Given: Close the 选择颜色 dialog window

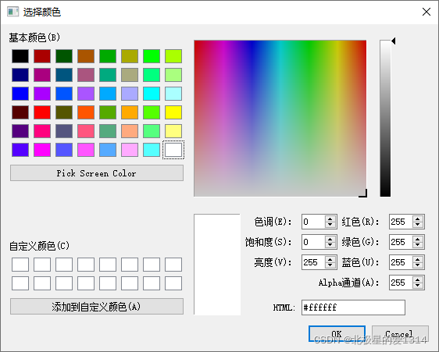Looking at the screenshot, I should tap(427, 12).
